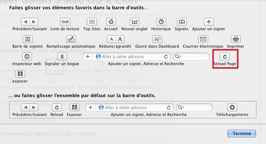Click the Téléchargements download icon
The height and width of the screenshot is (144, 266).
232,107
